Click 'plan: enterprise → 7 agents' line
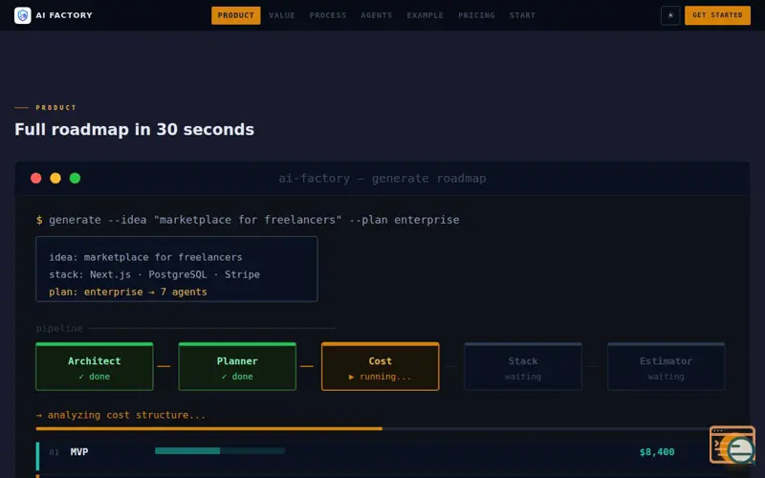765x478 pixels. [128, 292]
